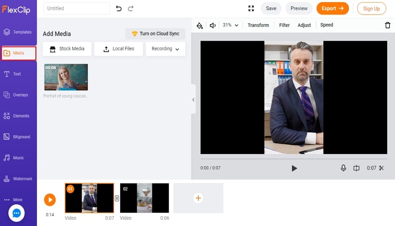
Task: Add a new storyboard scene
Action: pos(198,198)
